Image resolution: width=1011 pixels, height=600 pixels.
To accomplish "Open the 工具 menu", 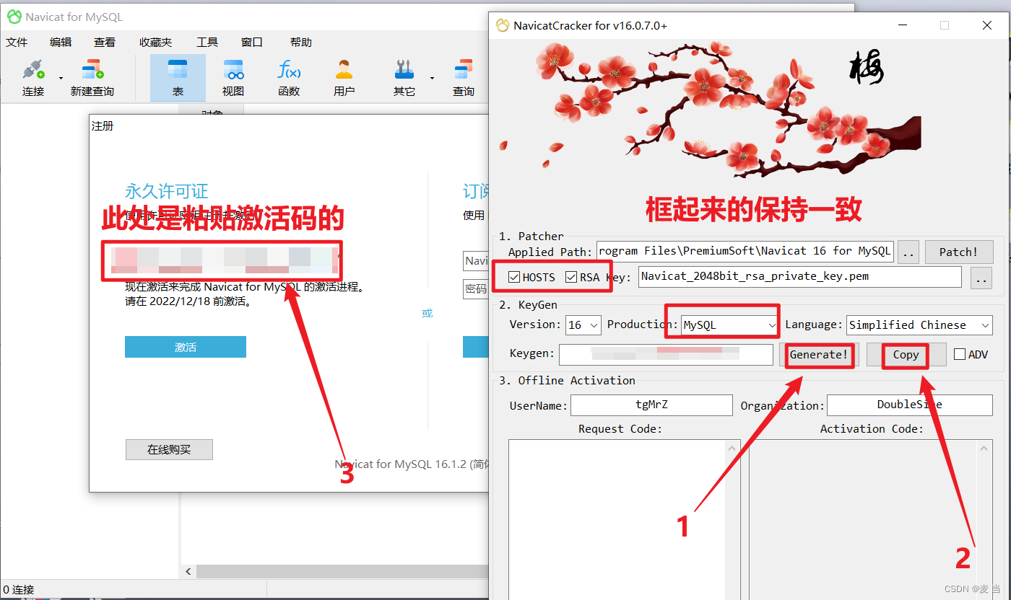I will 207,42.
